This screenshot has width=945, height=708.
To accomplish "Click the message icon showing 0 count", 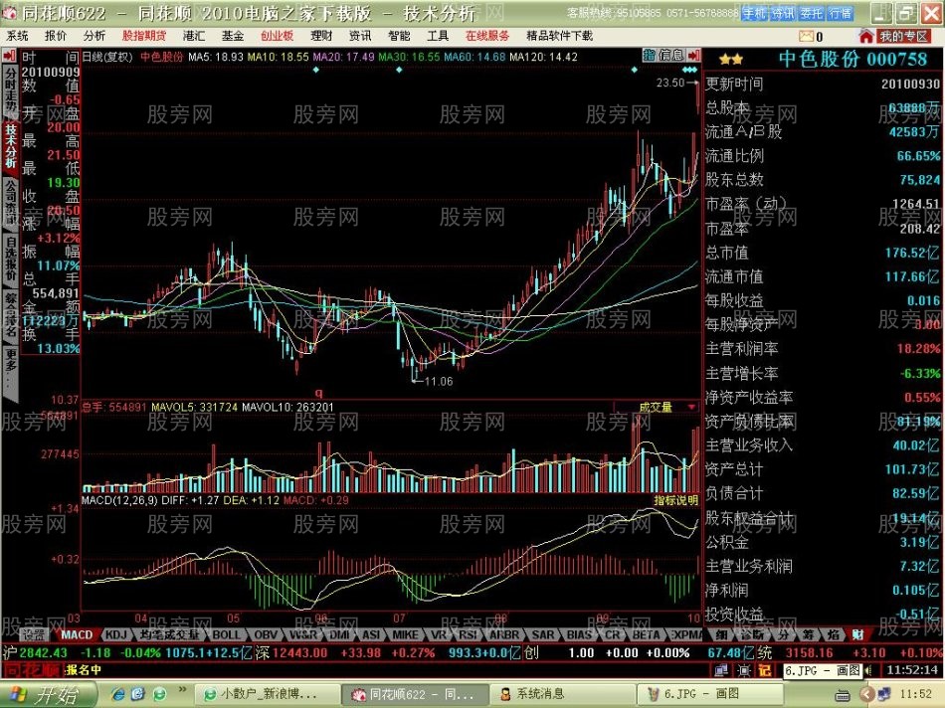I will [808, 34].
